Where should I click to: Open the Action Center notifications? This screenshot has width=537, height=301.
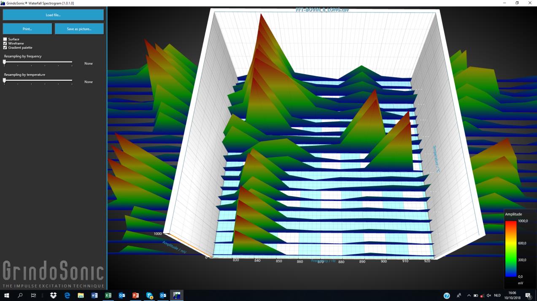coord(528,296)
